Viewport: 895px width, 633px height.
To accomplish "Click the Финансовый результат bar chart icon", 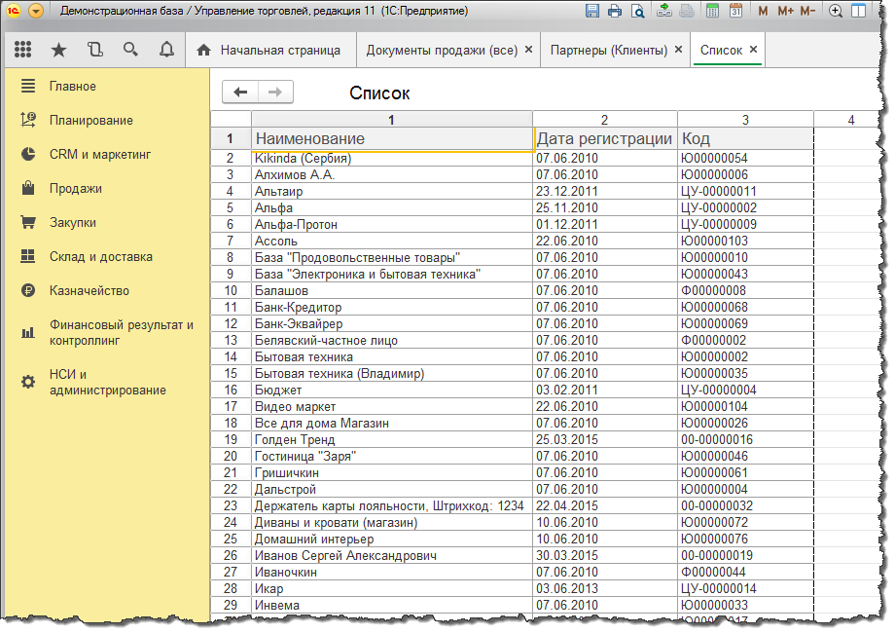I will (28, 332).
